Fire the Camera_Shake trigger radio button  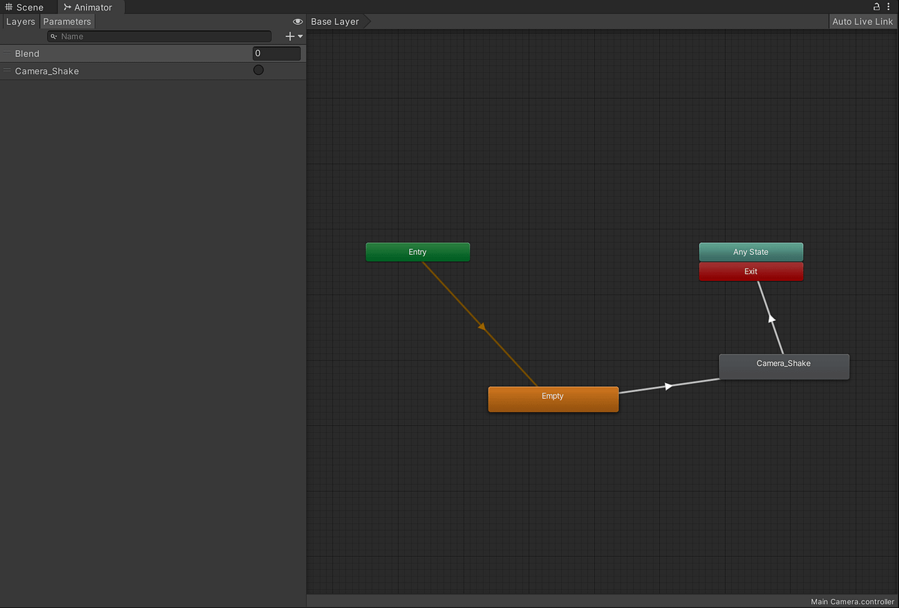point(258,70)
